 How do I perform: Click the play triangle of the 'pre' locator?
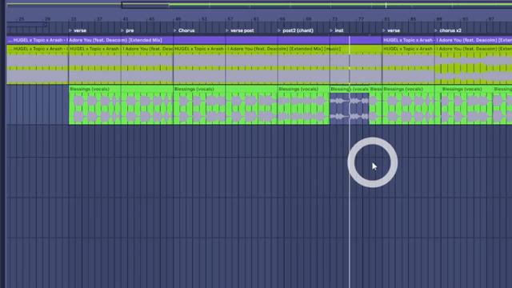122,30
